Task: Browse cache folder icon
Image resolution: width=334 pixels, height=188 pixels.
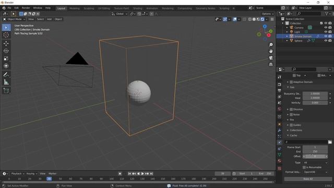Action: (330, 142)
